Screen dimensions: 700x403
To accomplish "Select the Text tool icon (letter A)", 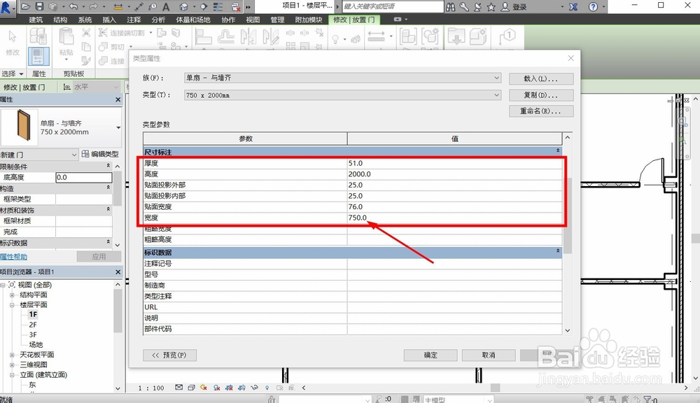I will (x=166, y=7).
